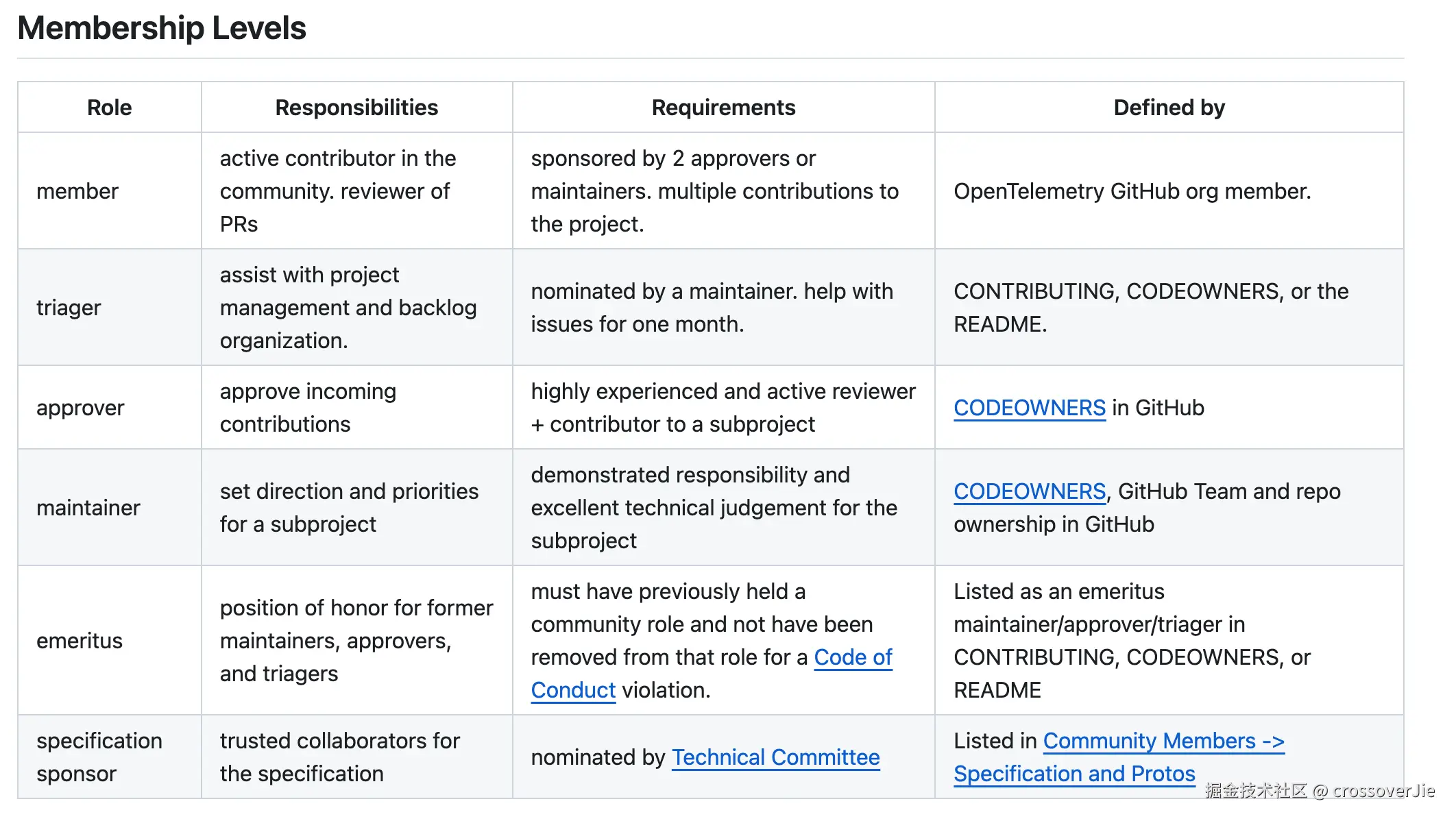Select the specification sponsor role cell

pos(99,757)
